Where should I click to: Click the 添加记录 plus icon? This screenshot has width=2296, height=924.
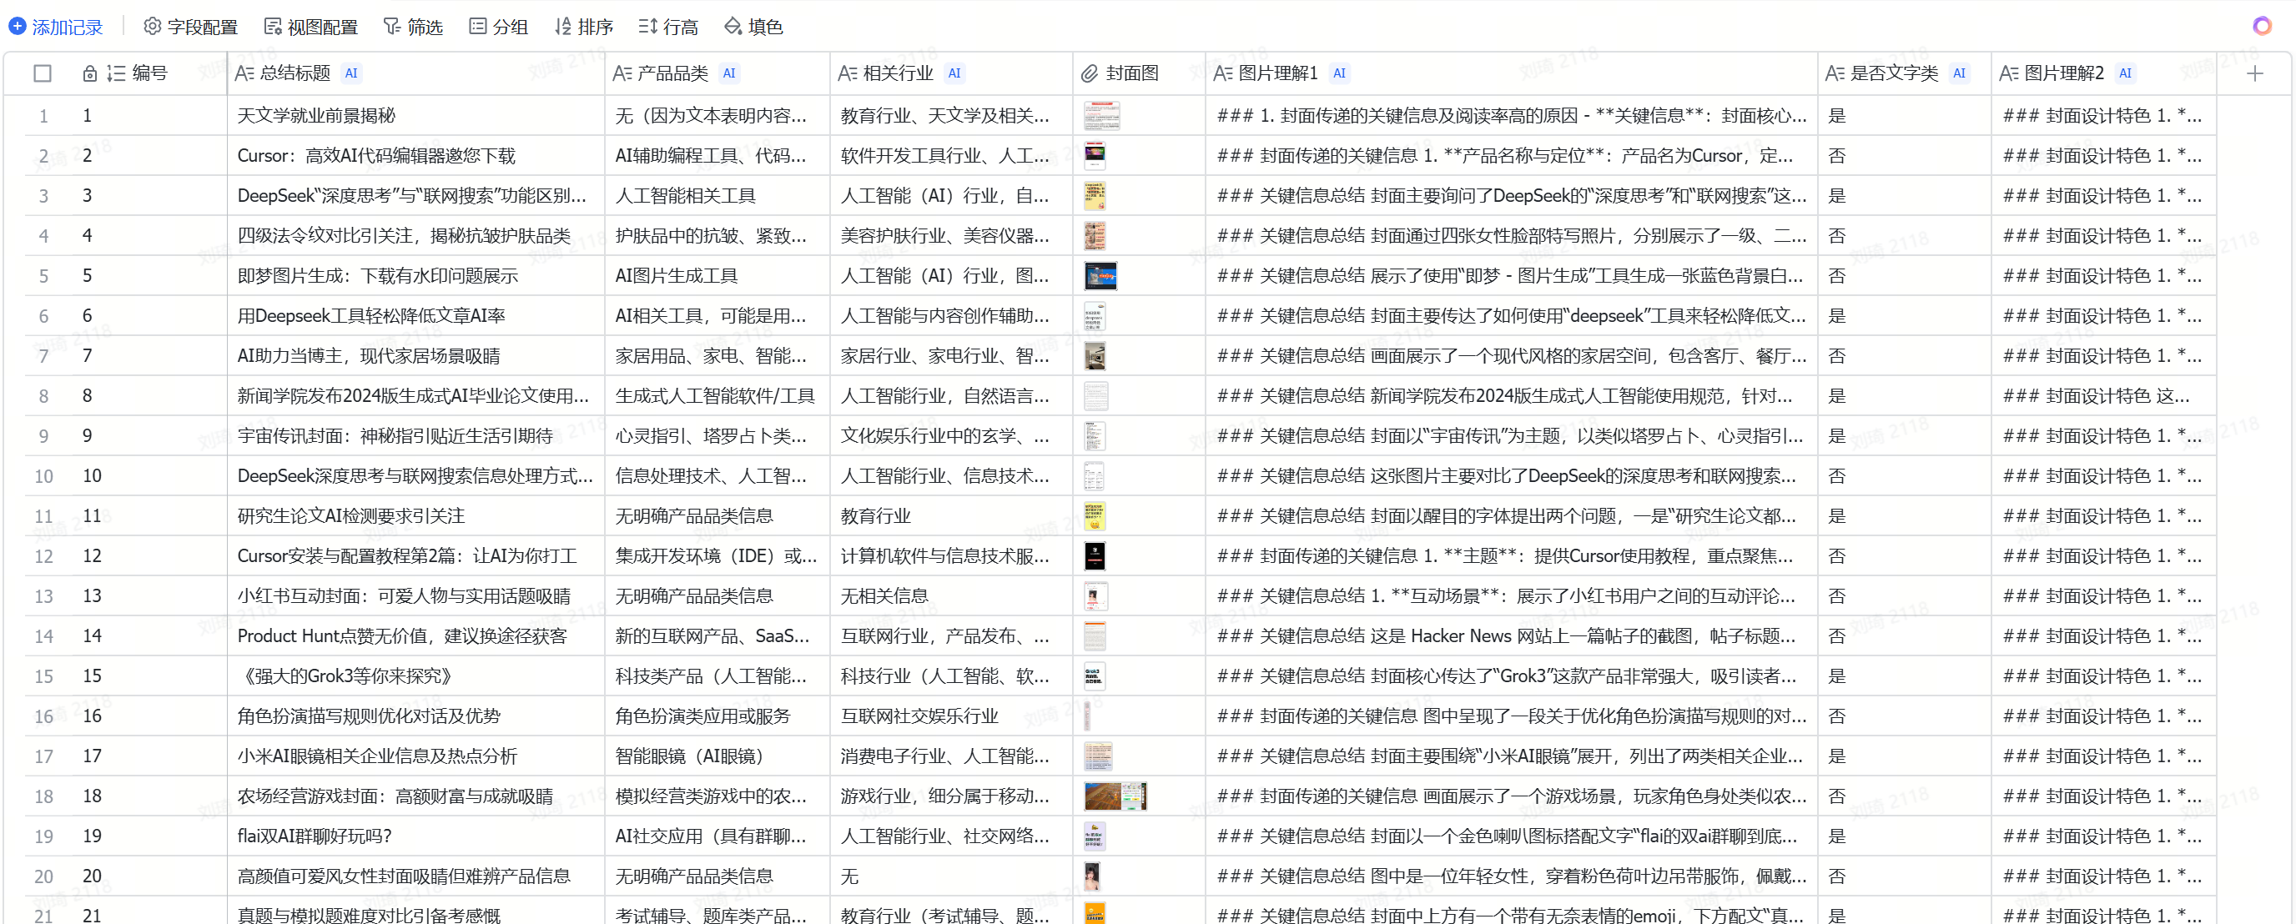click(17, 27)
